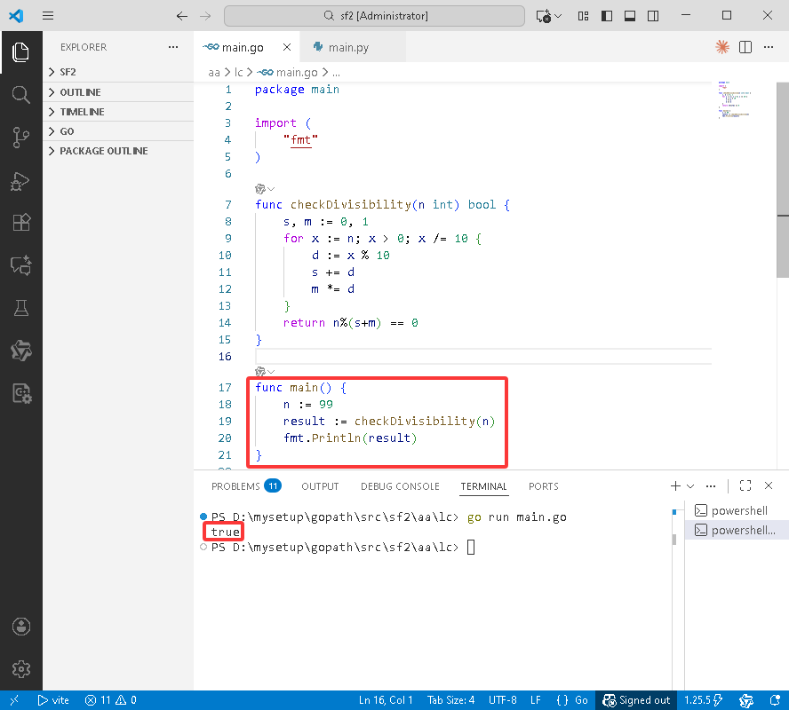
Task: Run the vite task from status bar
Action: pyautogui.click(x=53, y=700)
